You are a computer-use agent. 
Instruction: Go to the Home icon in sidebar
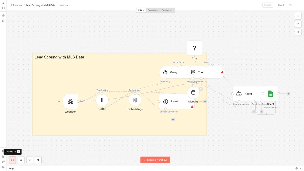[3, 15]
